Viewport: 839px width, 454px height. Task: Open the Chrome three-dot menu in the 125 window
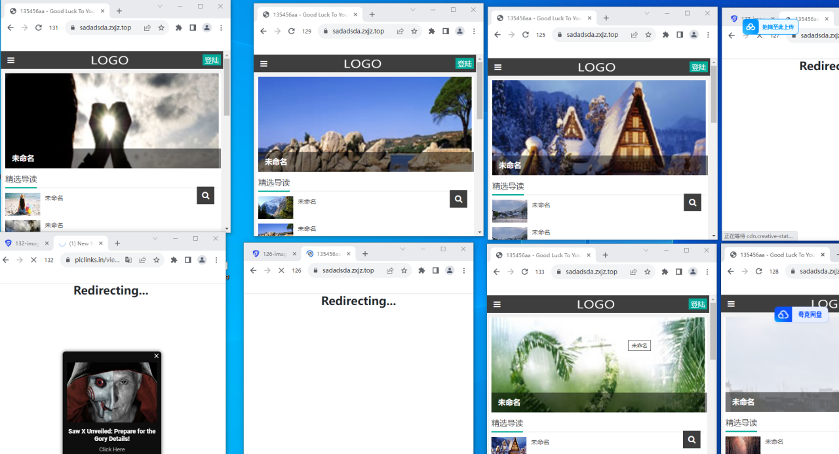click(x=708, y=35)
